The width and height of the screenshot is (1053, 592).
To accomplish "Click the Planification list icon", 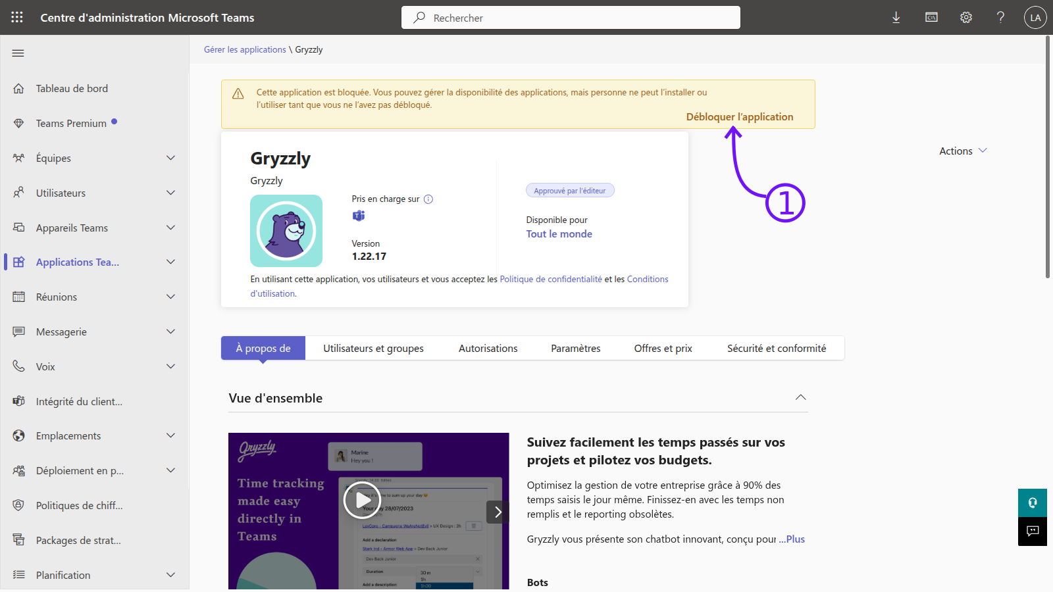I will point(18,575).
